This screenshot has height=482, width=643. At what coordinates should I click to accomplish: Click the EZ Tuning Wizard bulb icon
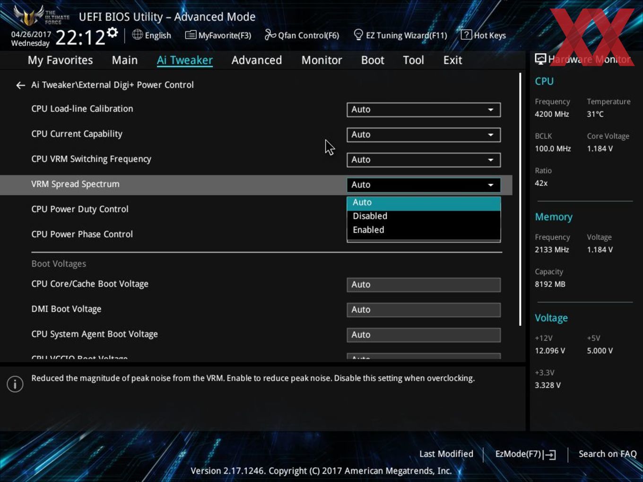358,34
